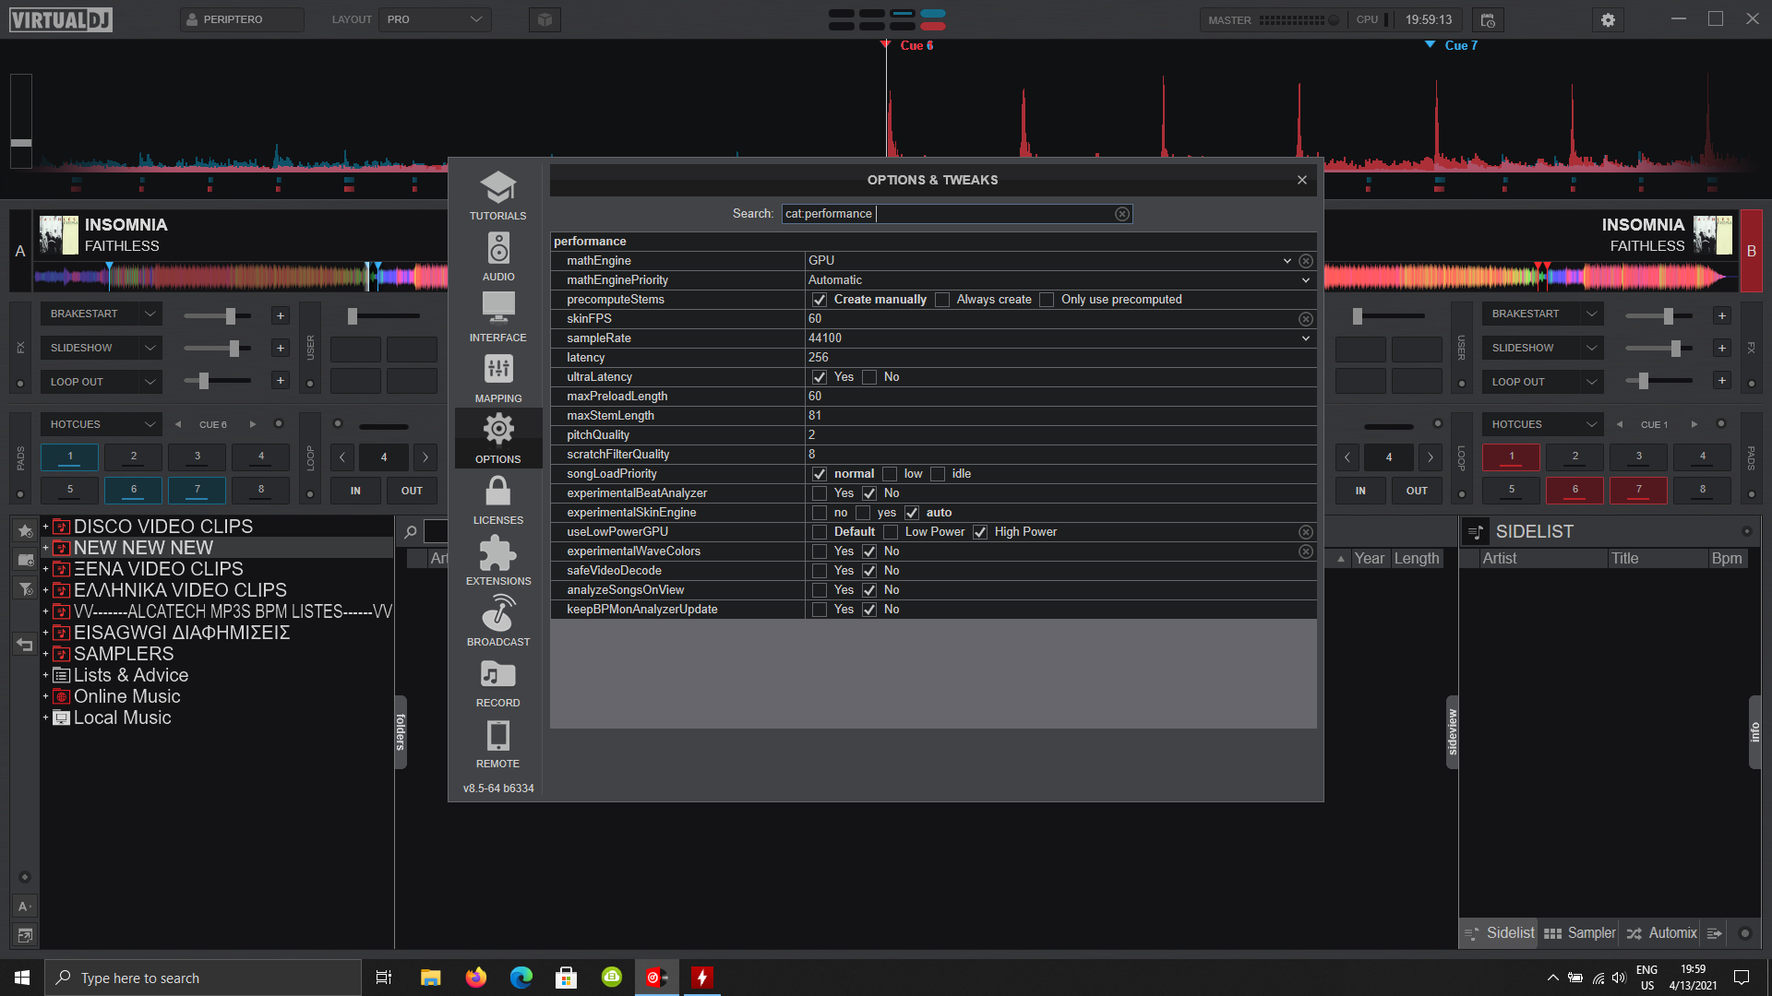This screenshot has height=996, width=1772.
Task: Open the Licenses section
Action: click(497, 500)
